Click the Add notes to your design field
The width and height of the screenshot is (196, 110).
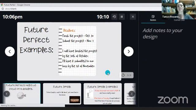point(163,33)
